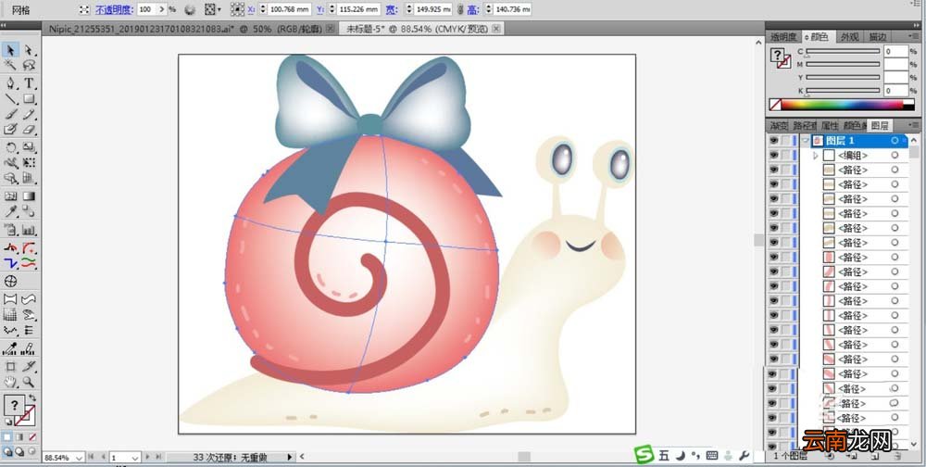Image resolution: width=926 pixels, height=467 pixels.
Task: Click the C percentage input field
Action: 895,52
